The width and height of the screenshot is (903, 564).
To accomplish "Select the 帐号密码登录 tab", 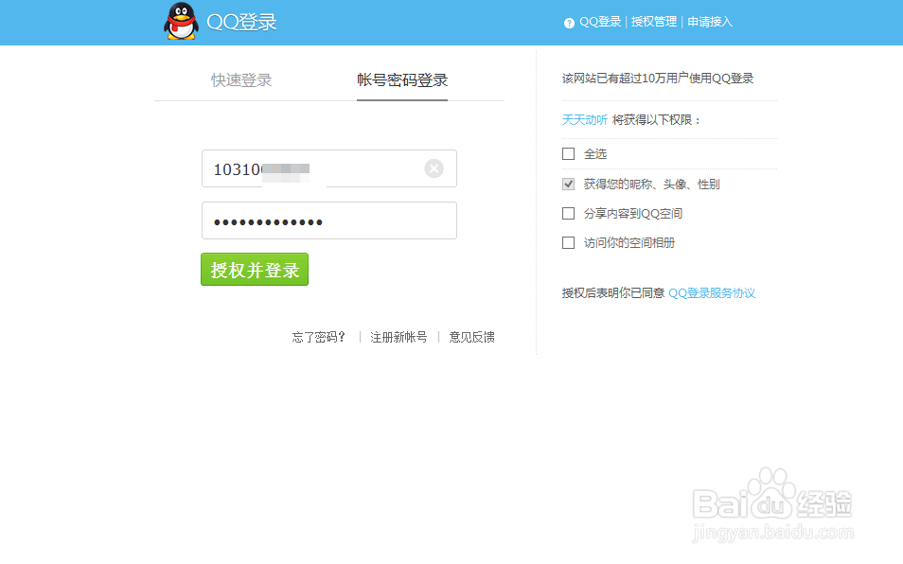I will point(402,80).
